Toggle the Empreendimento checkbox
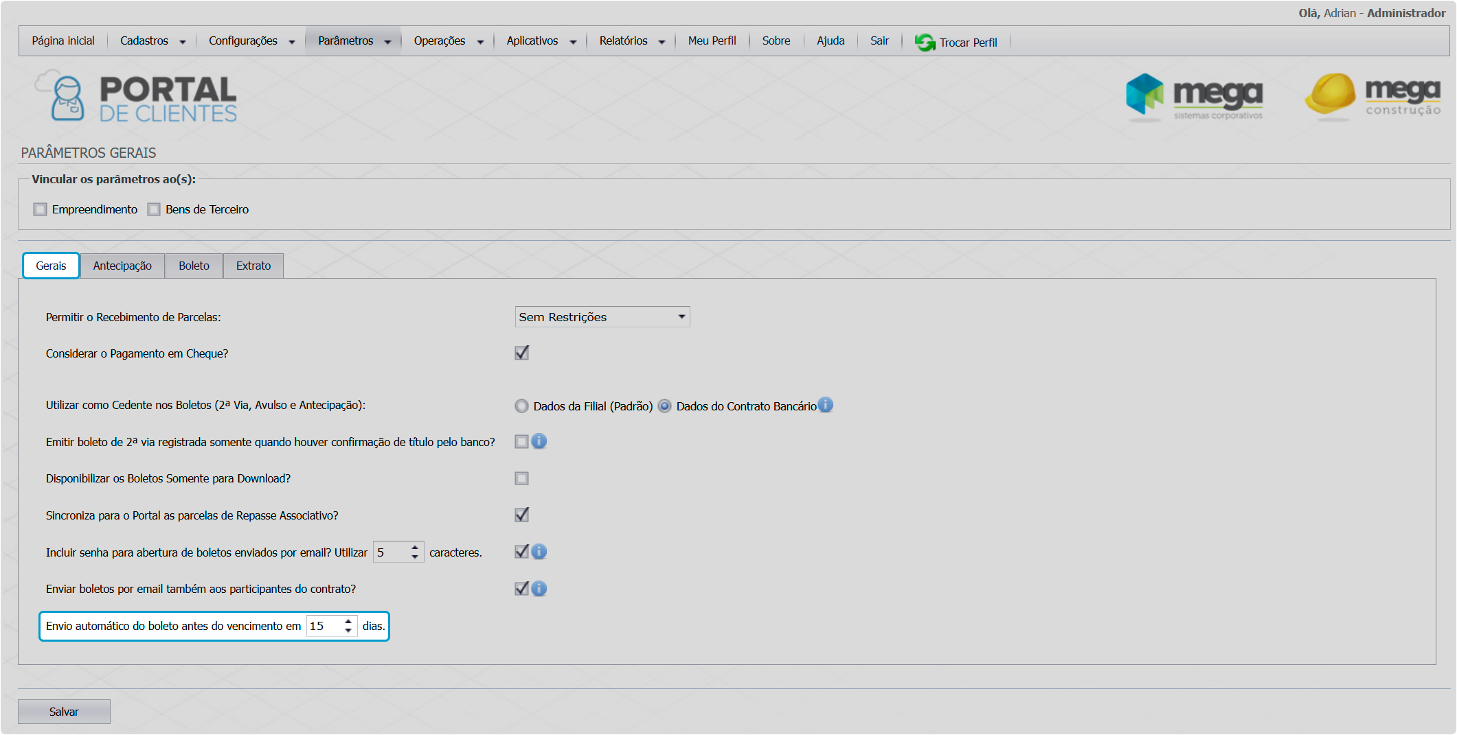Image resolution: width=1457 pixels, height=735 pixels. (x=41, y=209)
